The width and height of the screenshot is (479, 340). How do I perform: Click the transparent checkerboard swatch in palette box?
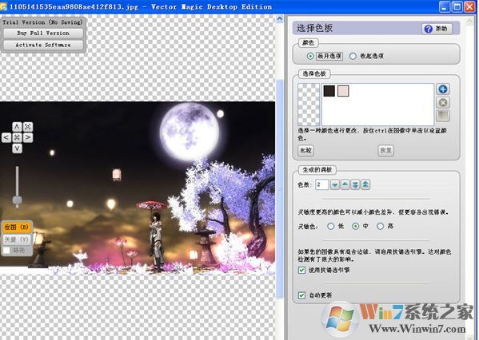tap(309, 105)
